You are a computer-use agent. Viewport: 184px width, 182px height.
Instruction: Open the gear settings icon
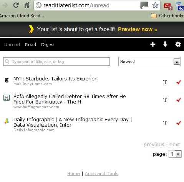pos(178,44)
